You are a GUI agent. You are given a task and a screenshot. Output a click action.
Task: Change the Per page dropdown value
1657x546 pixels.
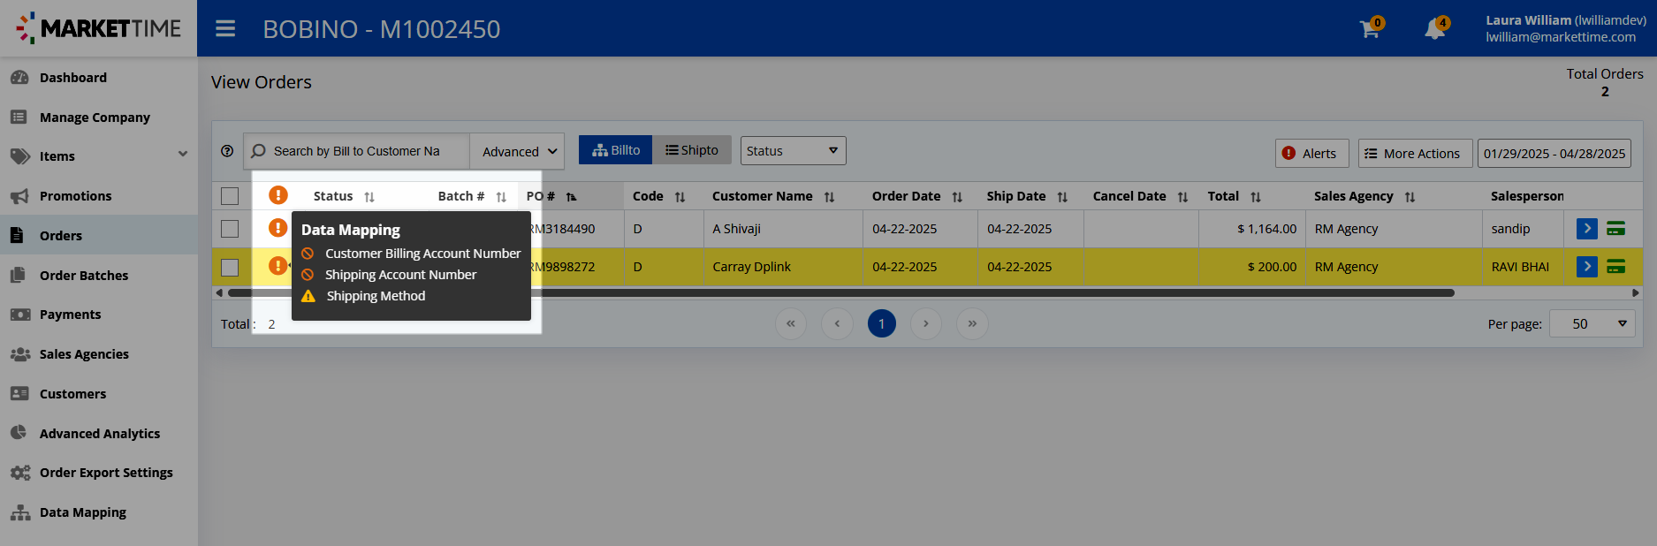coord(1592,324)
